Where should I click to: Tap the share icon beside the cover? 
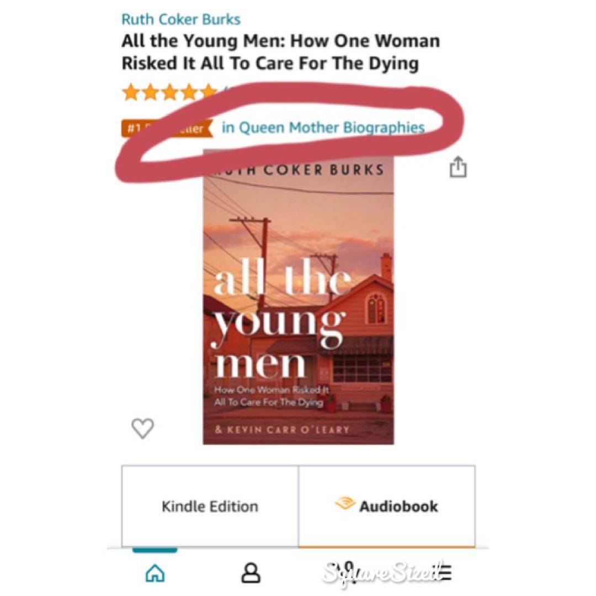click(458, 167)
